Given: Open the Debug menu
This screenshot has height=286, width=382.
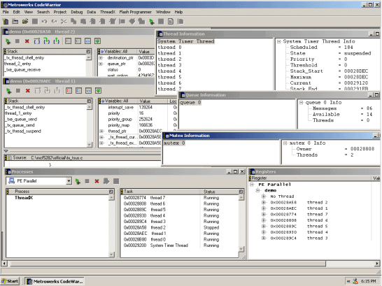Looking at the screenshot, I should click(x=77, y=12).
